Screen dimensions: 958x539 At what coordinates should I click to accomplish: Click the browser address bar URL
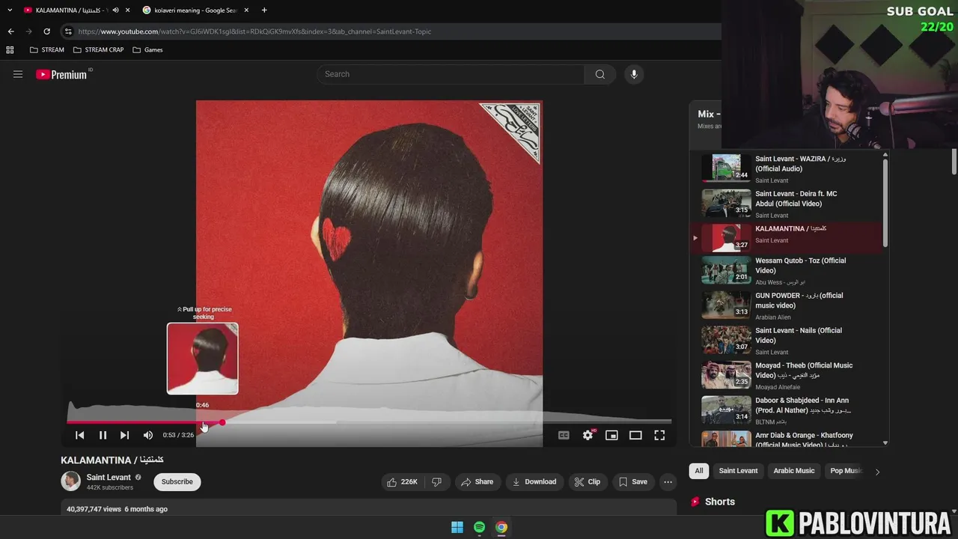pyautogui.click(x=254, y=31)
